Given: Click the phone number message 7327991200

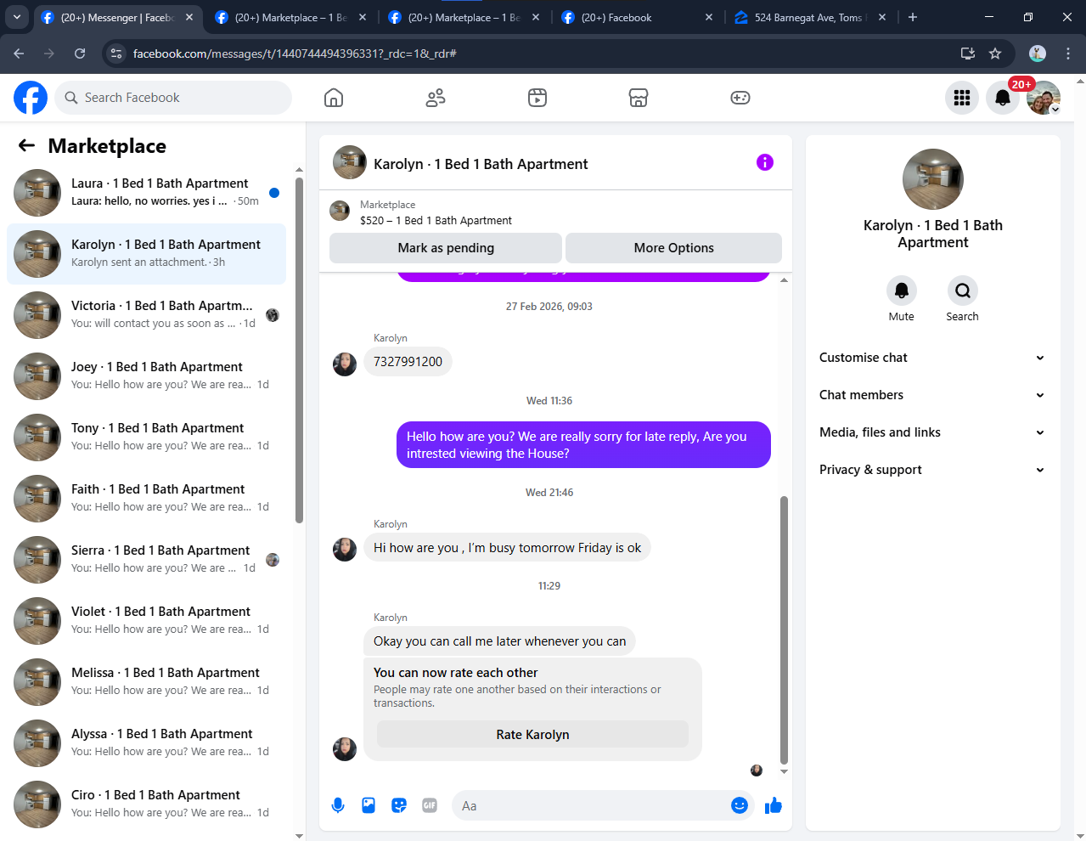Looking at the screenshot, I should 408,362.
